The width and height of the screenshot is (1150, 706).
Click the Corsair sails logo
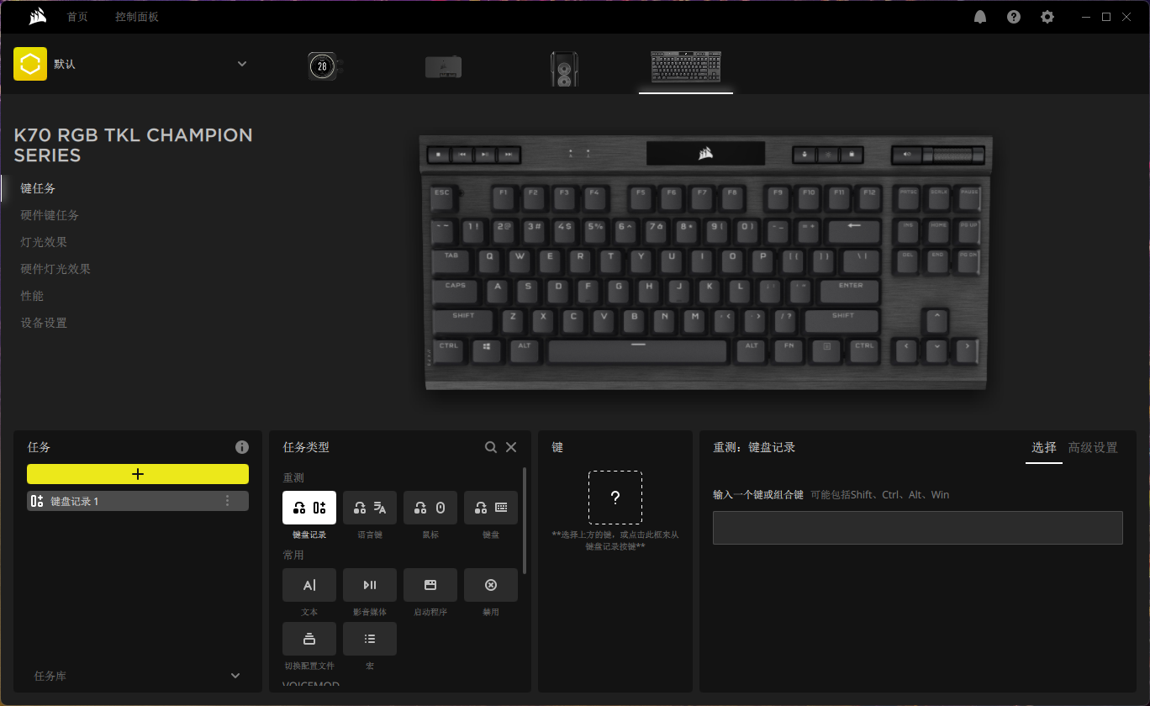click(37, 17)
